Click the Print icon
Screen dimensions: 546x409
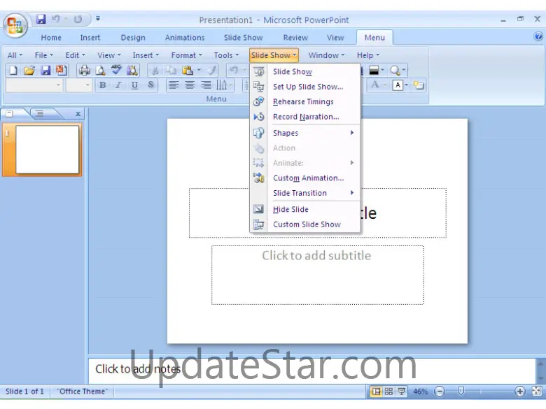[x=84, y=70]
